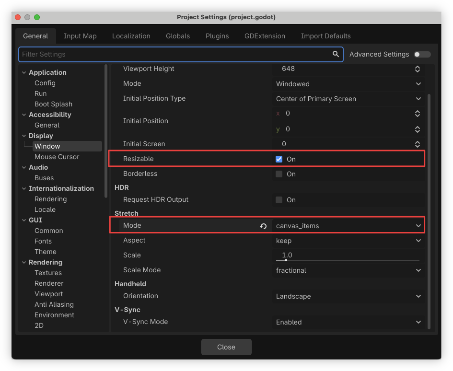Click the settings list vertical scrollbar
The width and height of the screenshot is (453, 371).
[429, 211]
